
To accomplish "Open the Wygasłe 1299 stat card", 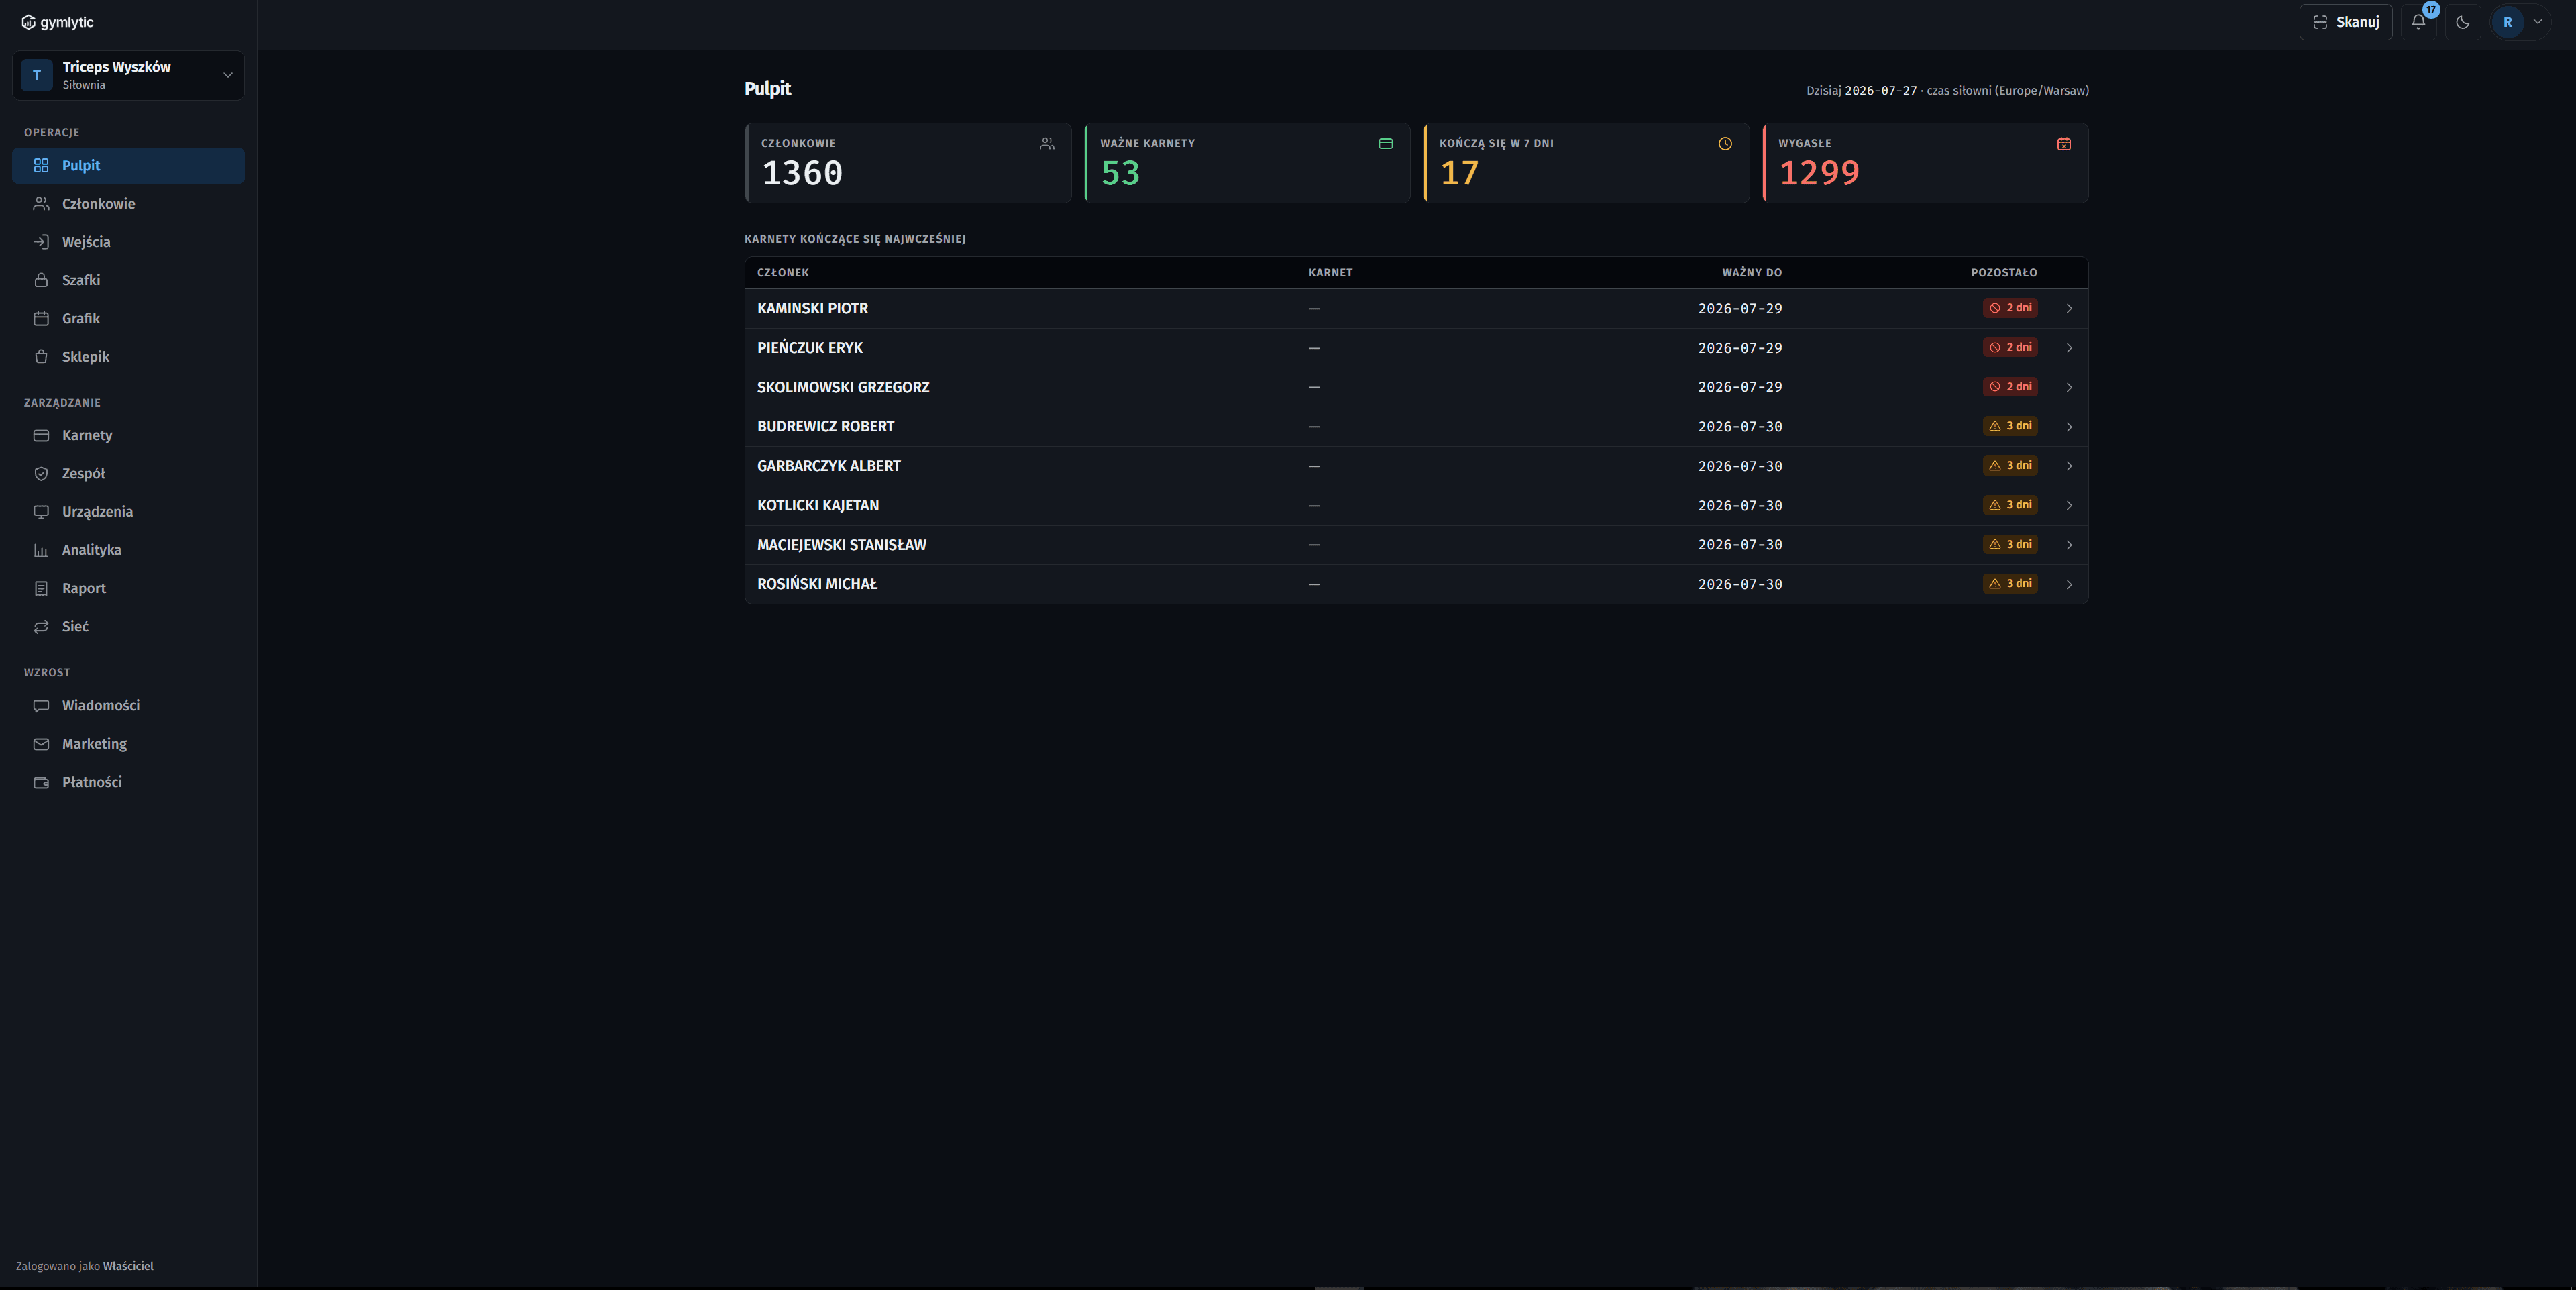I will (1925, 163).
